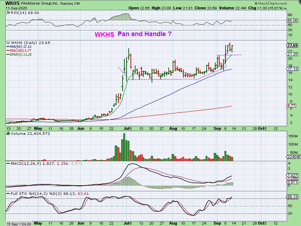The height and width of the screenshot is (226, 301).
Task: Click the Pan and Handle ? annotation
Action: pos(144,34)
